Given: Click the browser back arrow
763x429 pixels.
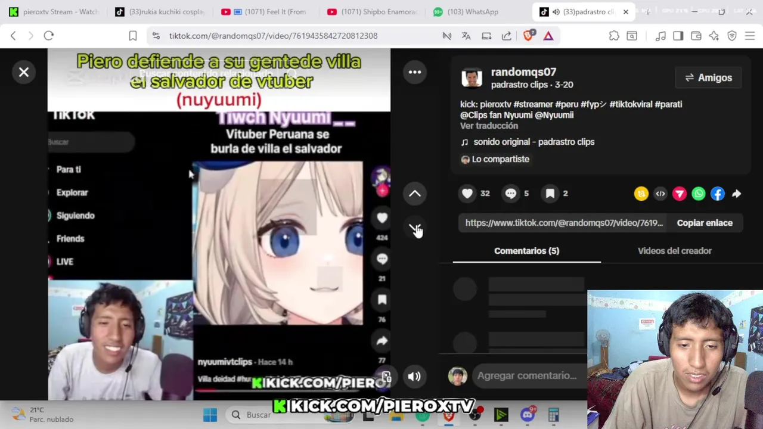Looking at the screenshot, I should tap(13, 36).
